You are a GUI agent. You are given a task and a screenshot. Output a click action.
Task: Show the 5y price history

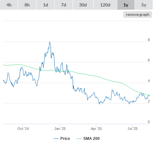[144, 5]
